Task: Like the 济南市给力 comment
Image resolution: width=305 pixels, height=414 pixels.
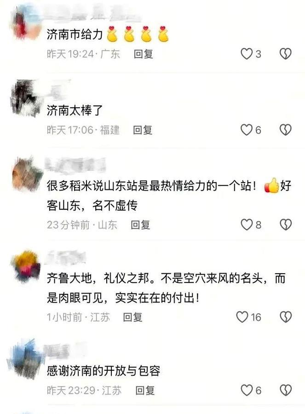Action: tap(247, 54)
